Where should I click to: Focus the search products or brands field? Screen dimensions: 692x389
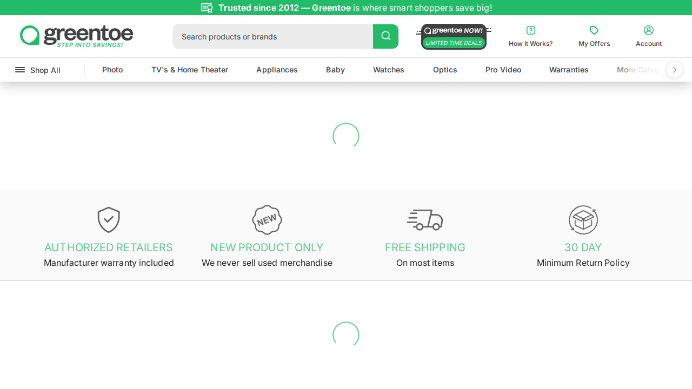[272, 37]
